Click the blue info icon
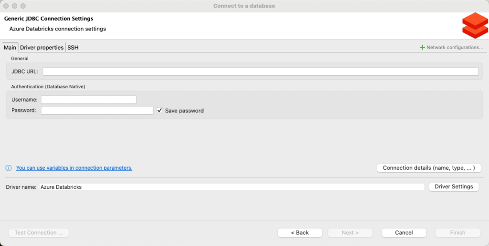This screenshot has height=246, width=489. [9, 168]
